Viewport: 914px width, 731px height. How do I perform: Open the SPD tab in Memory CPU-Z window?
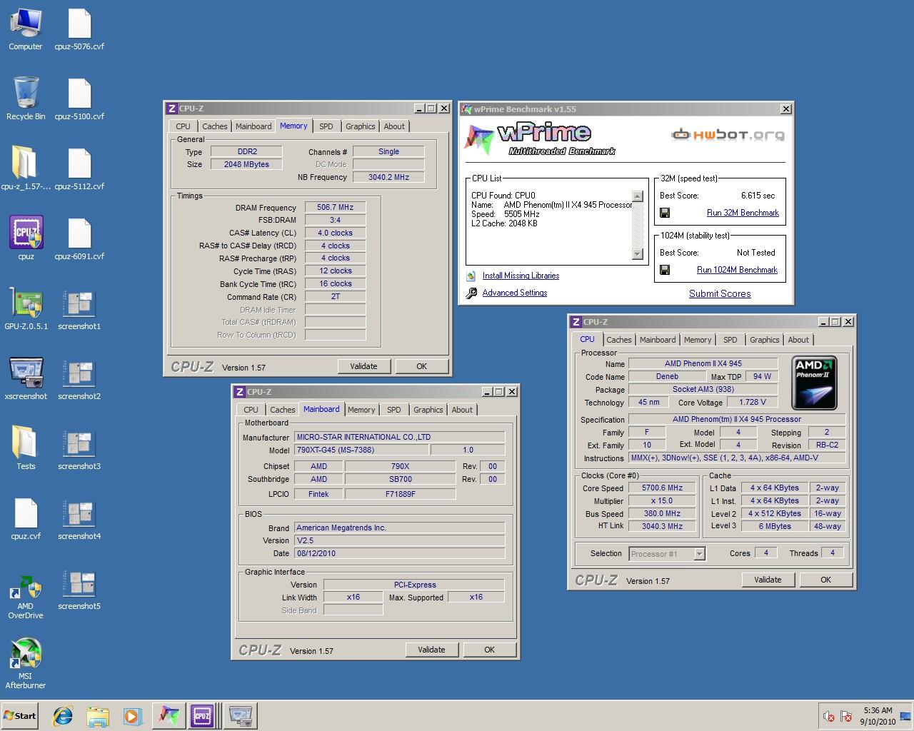point(326,126)
